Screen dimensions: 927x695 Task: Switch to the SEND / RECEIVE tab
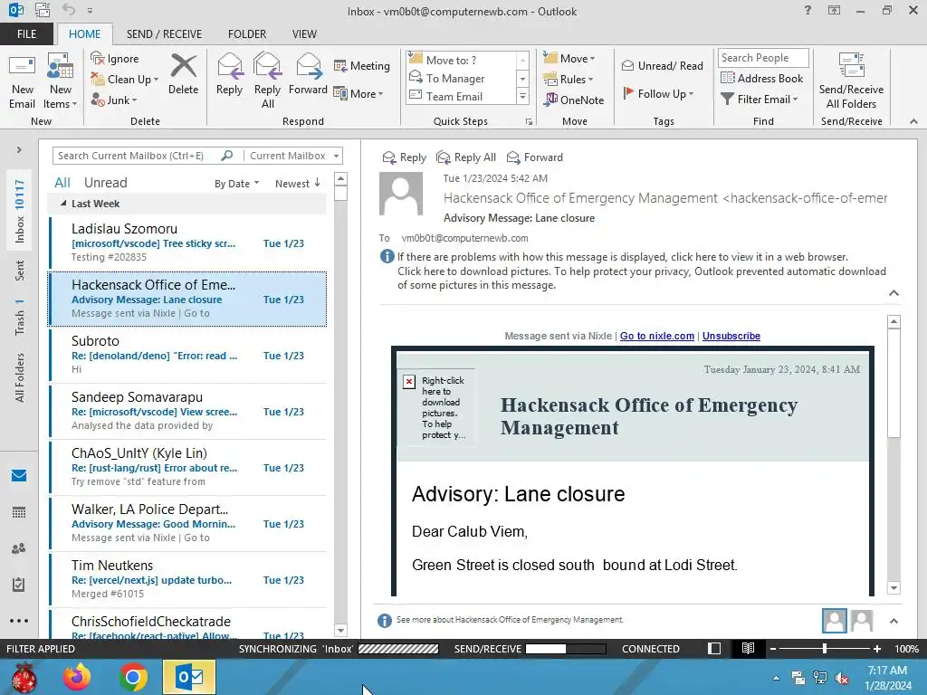[x=164, y=33]
